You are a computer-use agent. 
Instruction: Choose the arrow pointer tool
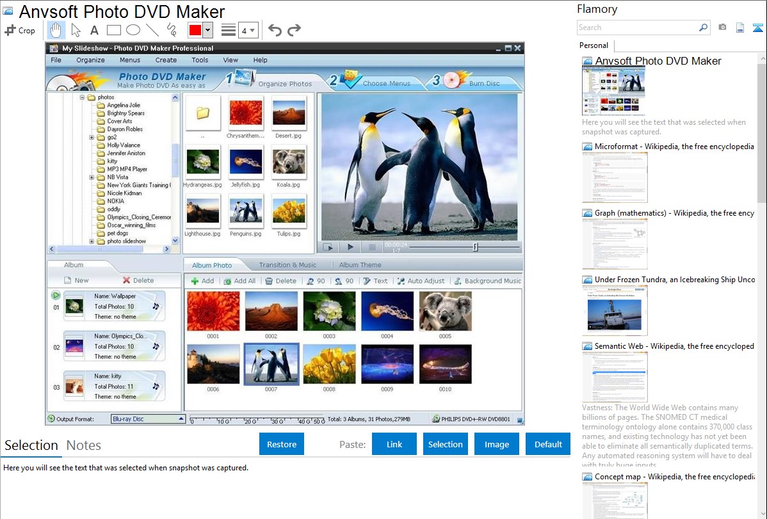[x=76, y=30]
